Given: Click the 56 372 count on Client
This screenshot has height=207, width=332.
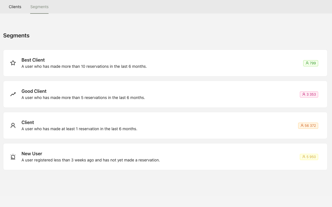Looking at the screenshot, I should pos(310,126).
